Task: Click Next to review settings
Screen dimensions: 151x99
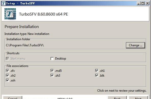Action: pos(138,97)
